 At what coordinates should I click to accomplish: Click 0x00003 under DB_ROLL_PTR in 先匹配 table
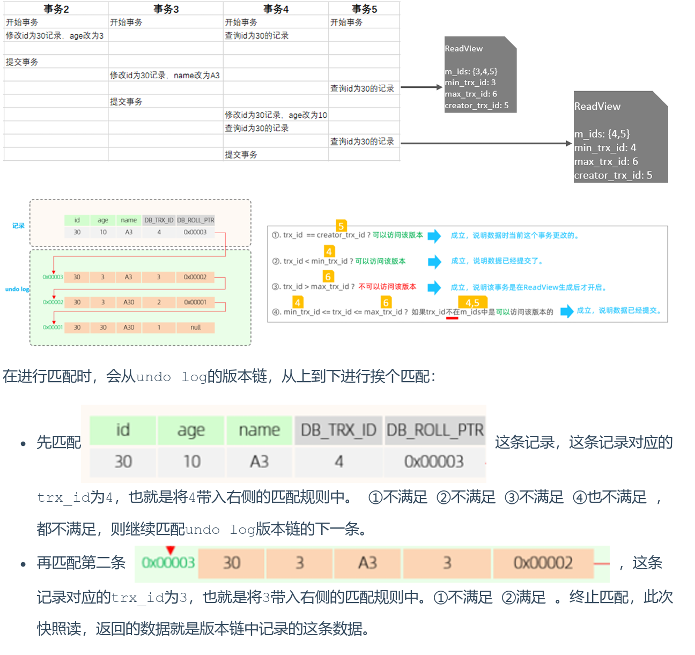[434, 462]
